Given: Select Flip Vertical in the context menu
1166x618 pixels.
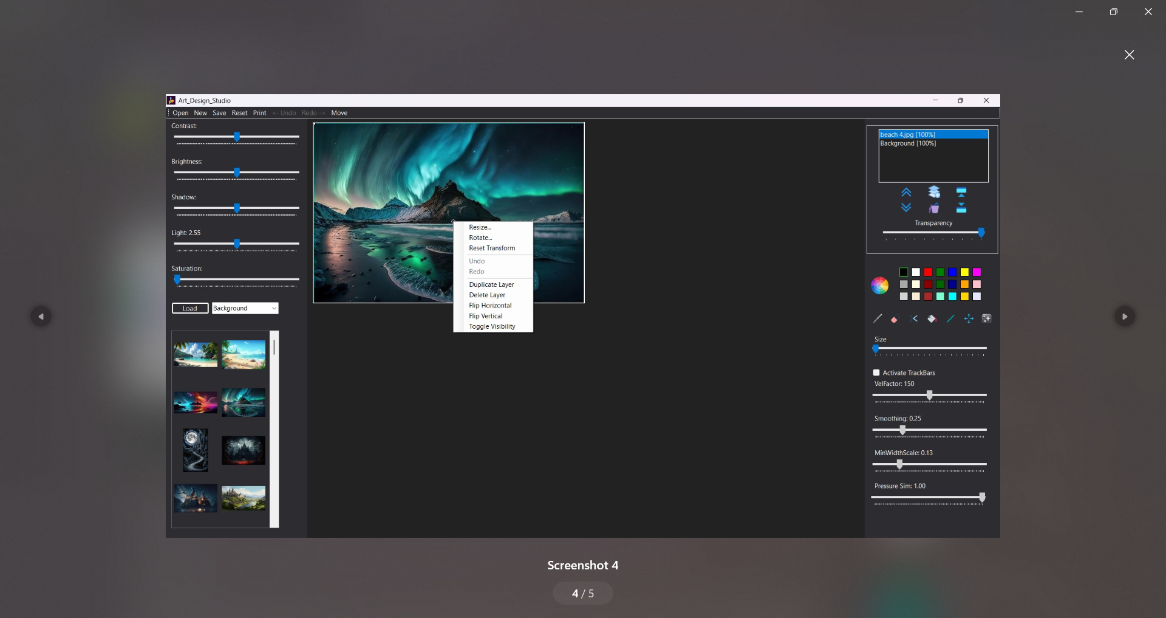Looking at the screenshot, I should pos(493,316).
